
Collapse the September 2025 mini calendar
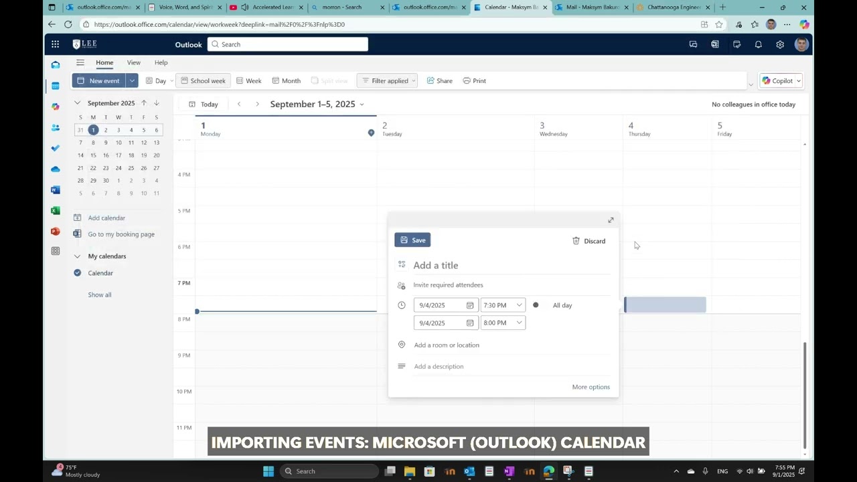pyautogui.click(x=78, y=103)
